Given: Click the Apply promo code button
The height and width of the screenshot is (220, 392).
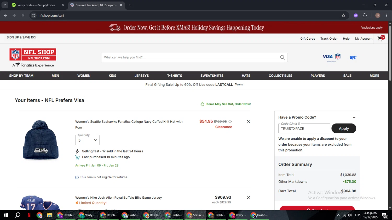Looking at the screenshot, I should [x=344, y=128].
